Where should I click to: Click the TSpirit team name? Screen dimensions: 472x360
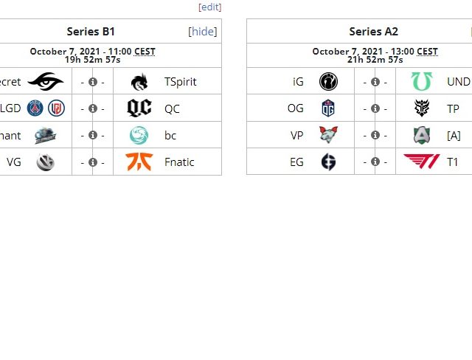pyautogui.click(x=180, y=82)
